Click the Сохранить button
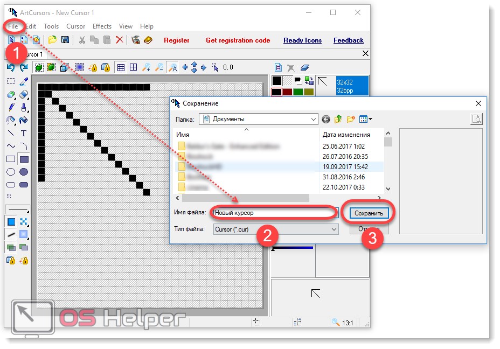This screenshot has width=500, height=349. click(x=369, y=213)
